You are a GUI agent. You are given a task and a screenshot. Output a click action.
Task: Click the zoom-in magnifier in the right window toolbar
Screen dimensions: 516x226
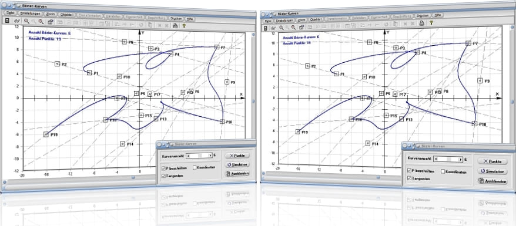click(282, 28)
